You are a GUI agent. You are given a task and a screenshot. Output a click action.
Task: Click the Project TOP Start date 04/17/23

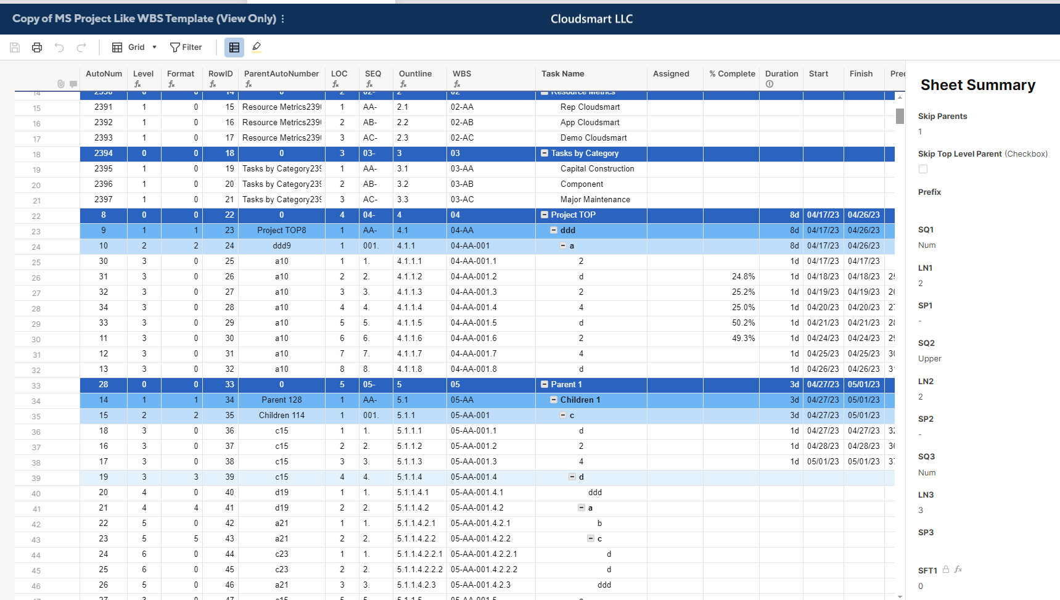pyautogui.click(x=823, y=215)
